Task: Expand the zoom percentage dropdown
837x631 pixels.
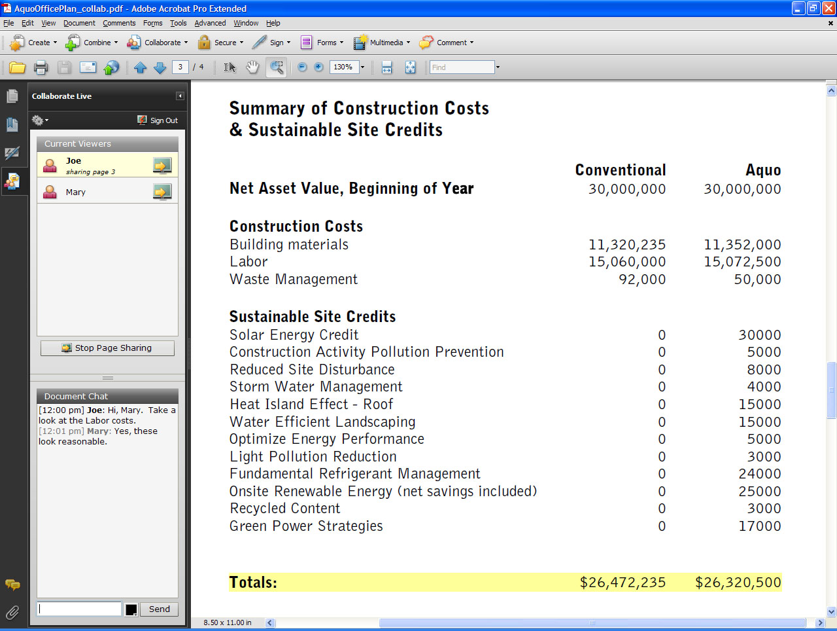Action: click(x=362, y=67)
